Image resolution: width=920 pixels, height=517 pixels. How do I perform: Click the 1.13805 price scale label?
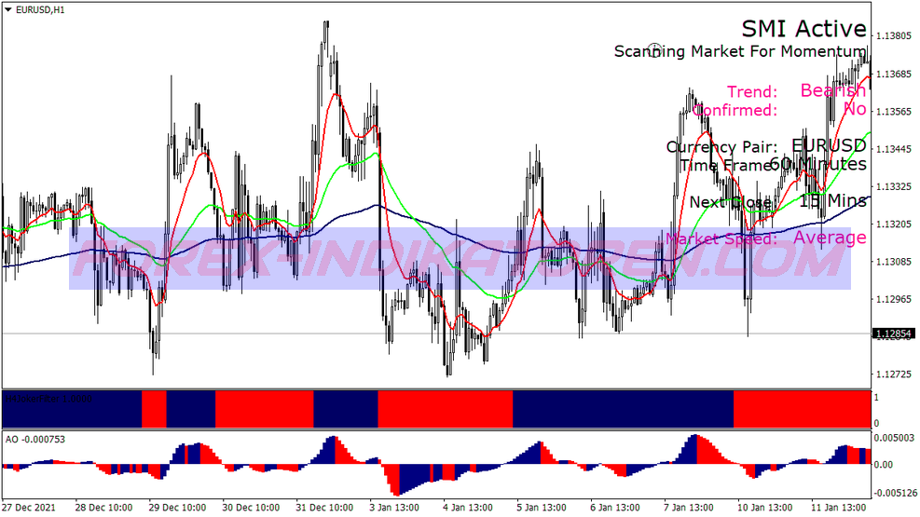[x=893, y=35]
